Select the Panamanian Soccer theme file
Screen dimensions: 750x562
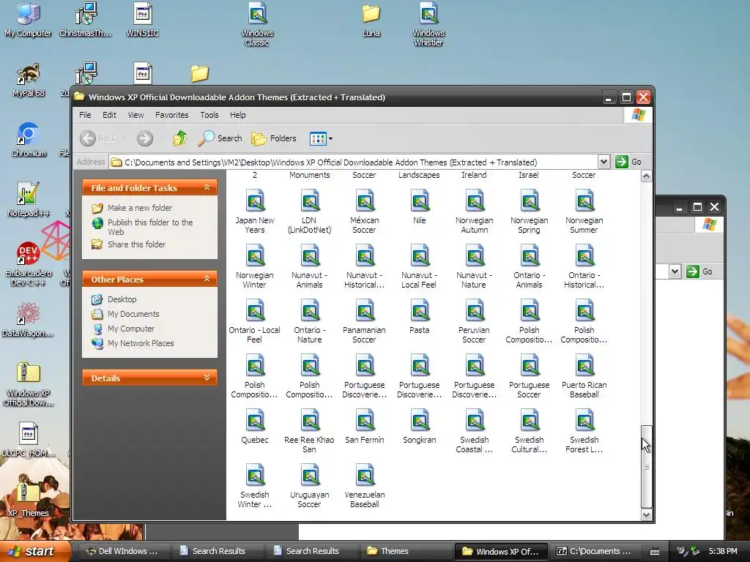pos(365,321)
